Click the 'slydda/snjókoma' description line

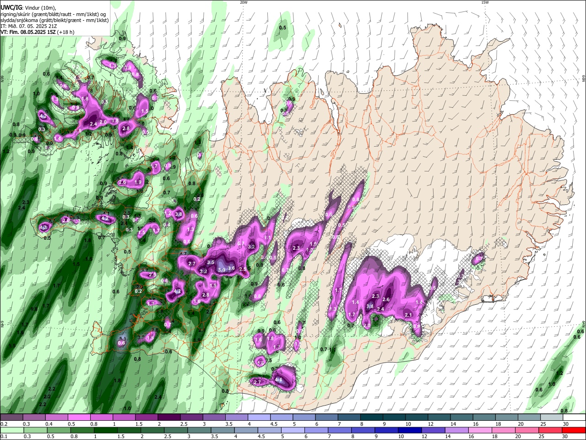point(54,20)
